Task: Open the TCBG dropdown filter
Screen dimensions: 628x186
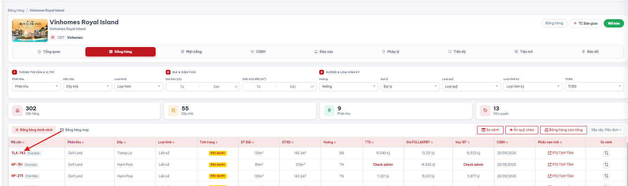Action: pos(594,86)
